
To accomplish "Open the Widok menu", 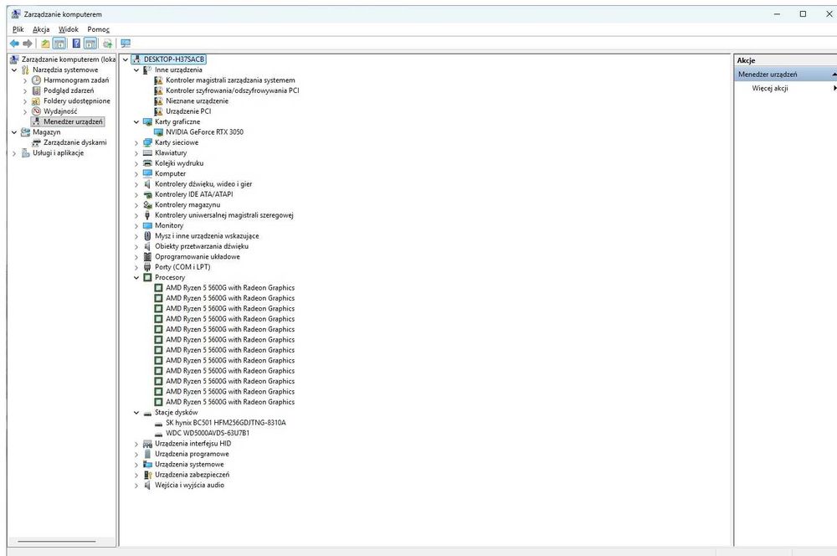I will [69, 29].
